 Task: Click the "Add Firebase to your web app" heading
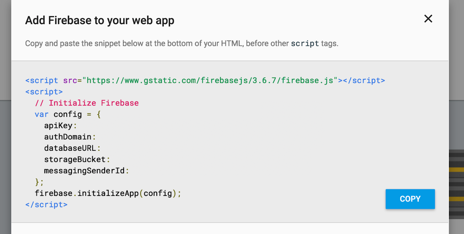100,21
